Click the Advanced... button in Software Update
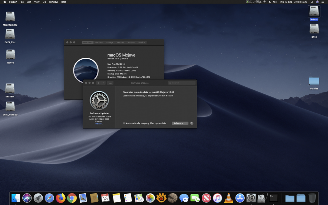Screen dimensions: 328x205 tap(180, 123)
